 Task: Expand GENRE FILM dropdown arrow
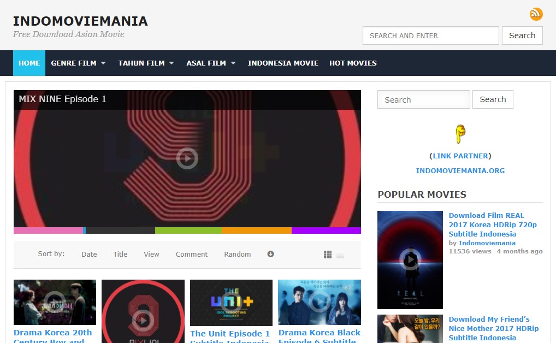coord(103,63)
